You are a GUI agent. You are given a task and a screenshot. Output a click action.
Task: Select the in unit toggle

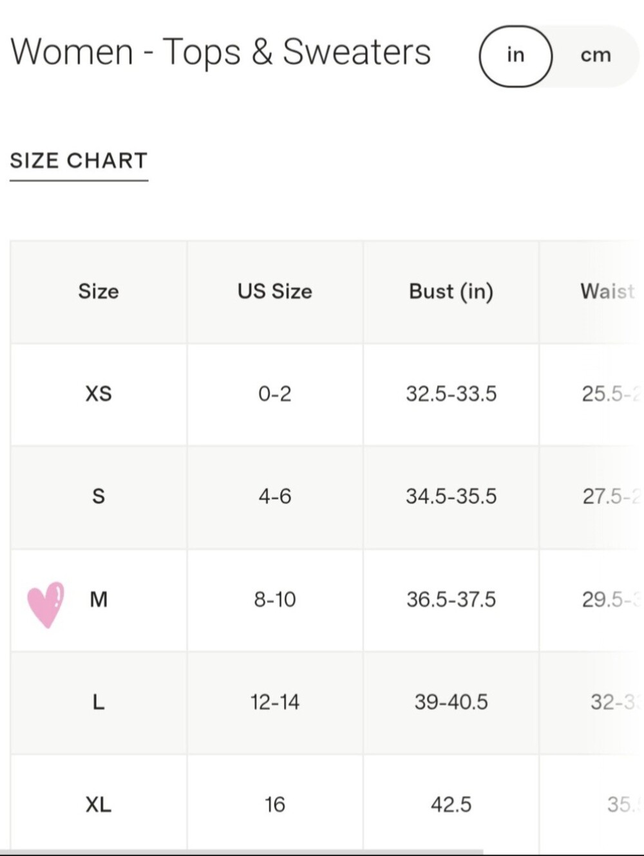tap(515, 56)
